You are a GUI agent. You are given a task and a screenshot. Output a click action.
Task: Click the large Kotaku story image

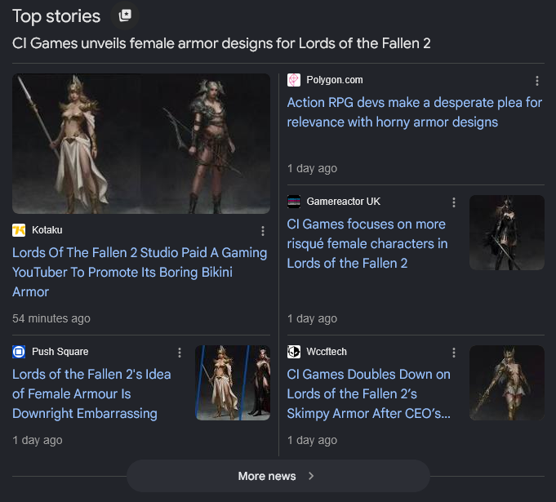click(x=141, y=144)
